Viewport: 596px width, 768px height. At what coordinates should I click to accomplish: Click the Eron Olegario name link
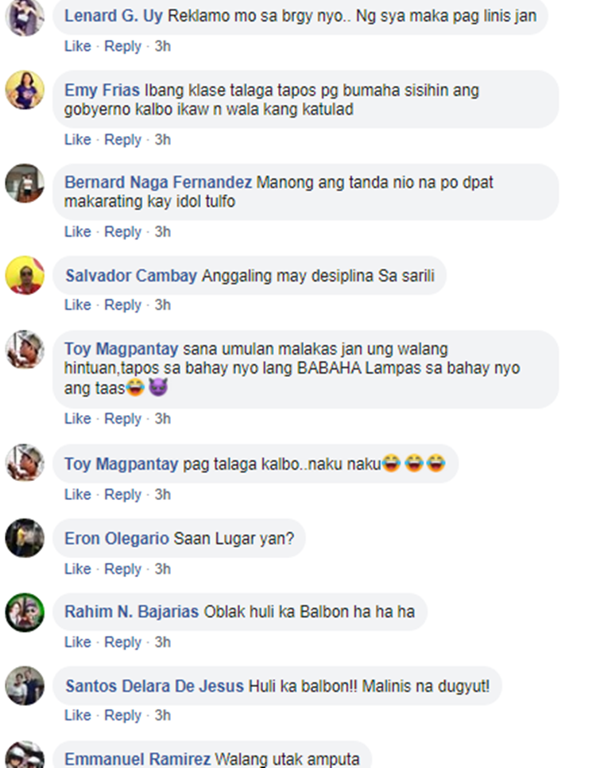(x=117, y=538)
